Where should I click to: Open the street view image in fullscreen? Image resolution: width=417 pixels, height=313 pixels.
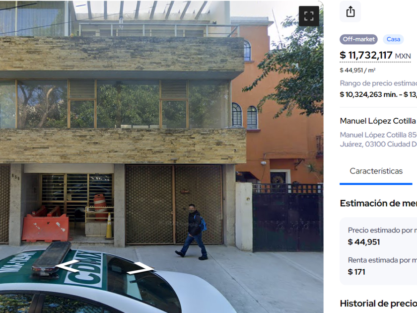pyautogui.click(x=309, y=16)
